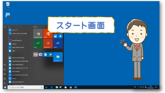Expand the start menu hamburger button

click(5, 27)
